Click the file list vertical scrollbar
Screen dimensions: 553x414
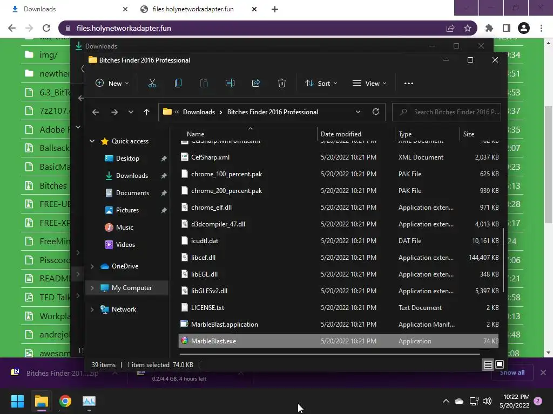(503, 260)
